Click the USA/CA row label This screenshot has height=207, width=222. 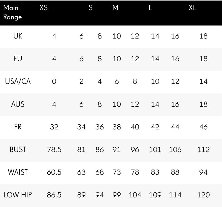point(18,81)
